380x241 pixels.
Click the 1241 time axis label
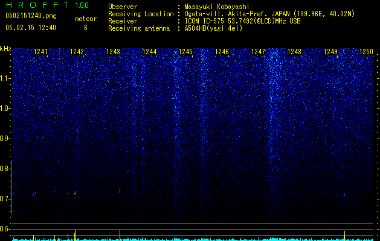[40, 51]
